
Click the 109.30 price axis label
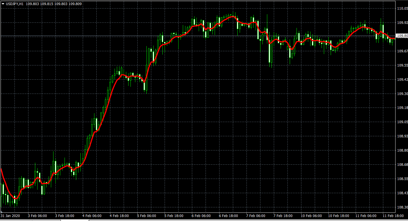pos(402,94)
